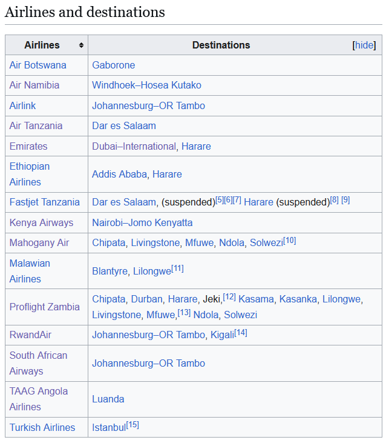Follow the Dubai–International link
The height and width of the screenshot is (440, 386).
[134, 146]
